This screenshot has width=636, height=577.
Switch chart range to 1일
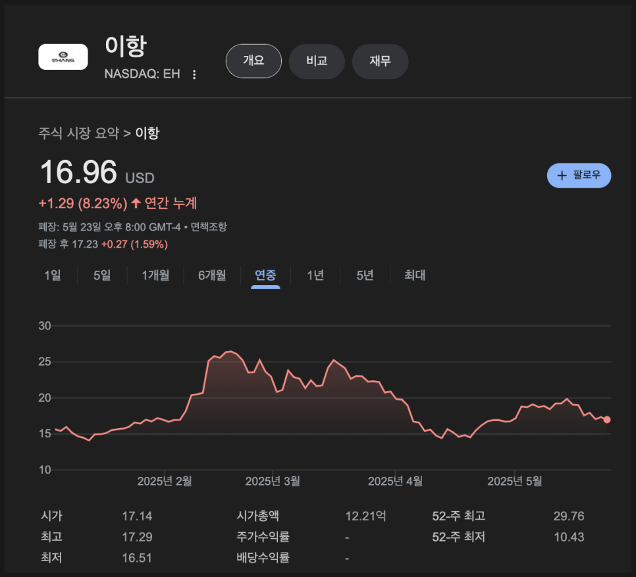tap(53, 275)
